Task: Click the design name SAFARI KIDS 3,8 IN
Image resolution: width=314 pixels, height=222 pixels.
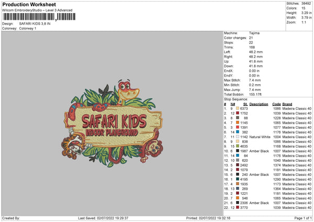Action: [x=35, y=24]
